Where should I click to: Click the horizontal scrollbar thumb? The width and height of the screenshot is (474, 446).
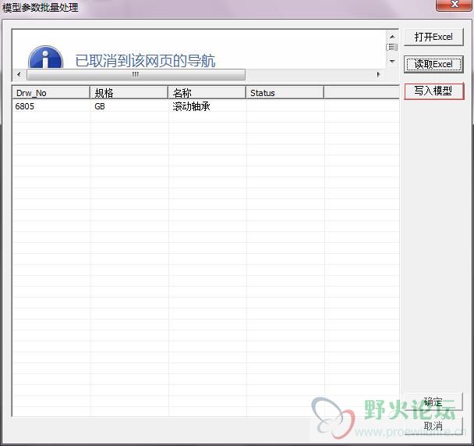(136, 74)
